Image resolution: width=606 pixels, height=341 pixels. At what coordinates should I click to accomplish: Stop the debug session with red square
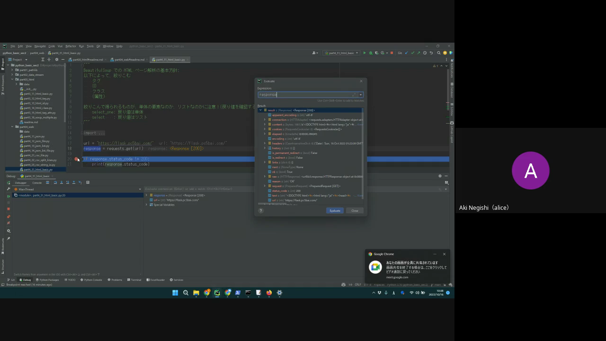click(x=9, y=209)
